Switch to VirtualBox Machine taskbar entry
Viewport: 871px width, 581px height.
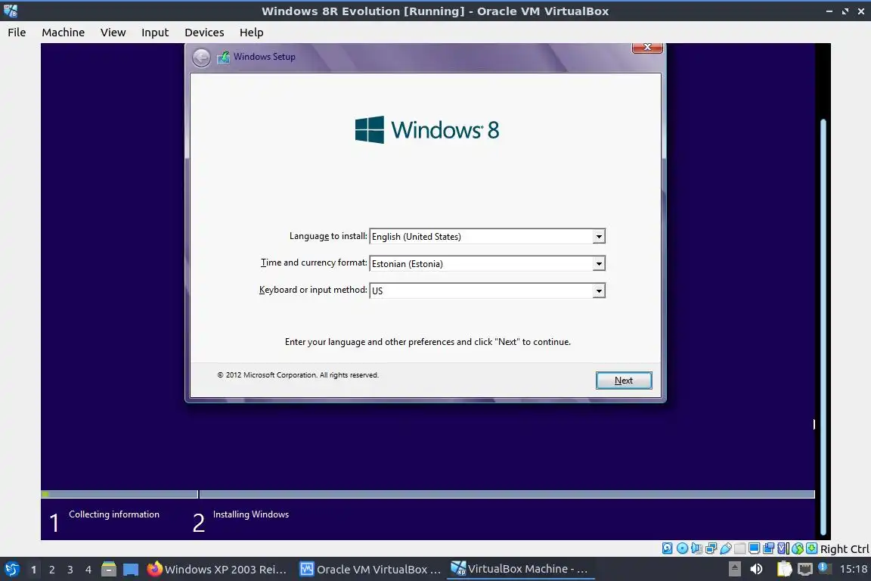tap(520, 569)
